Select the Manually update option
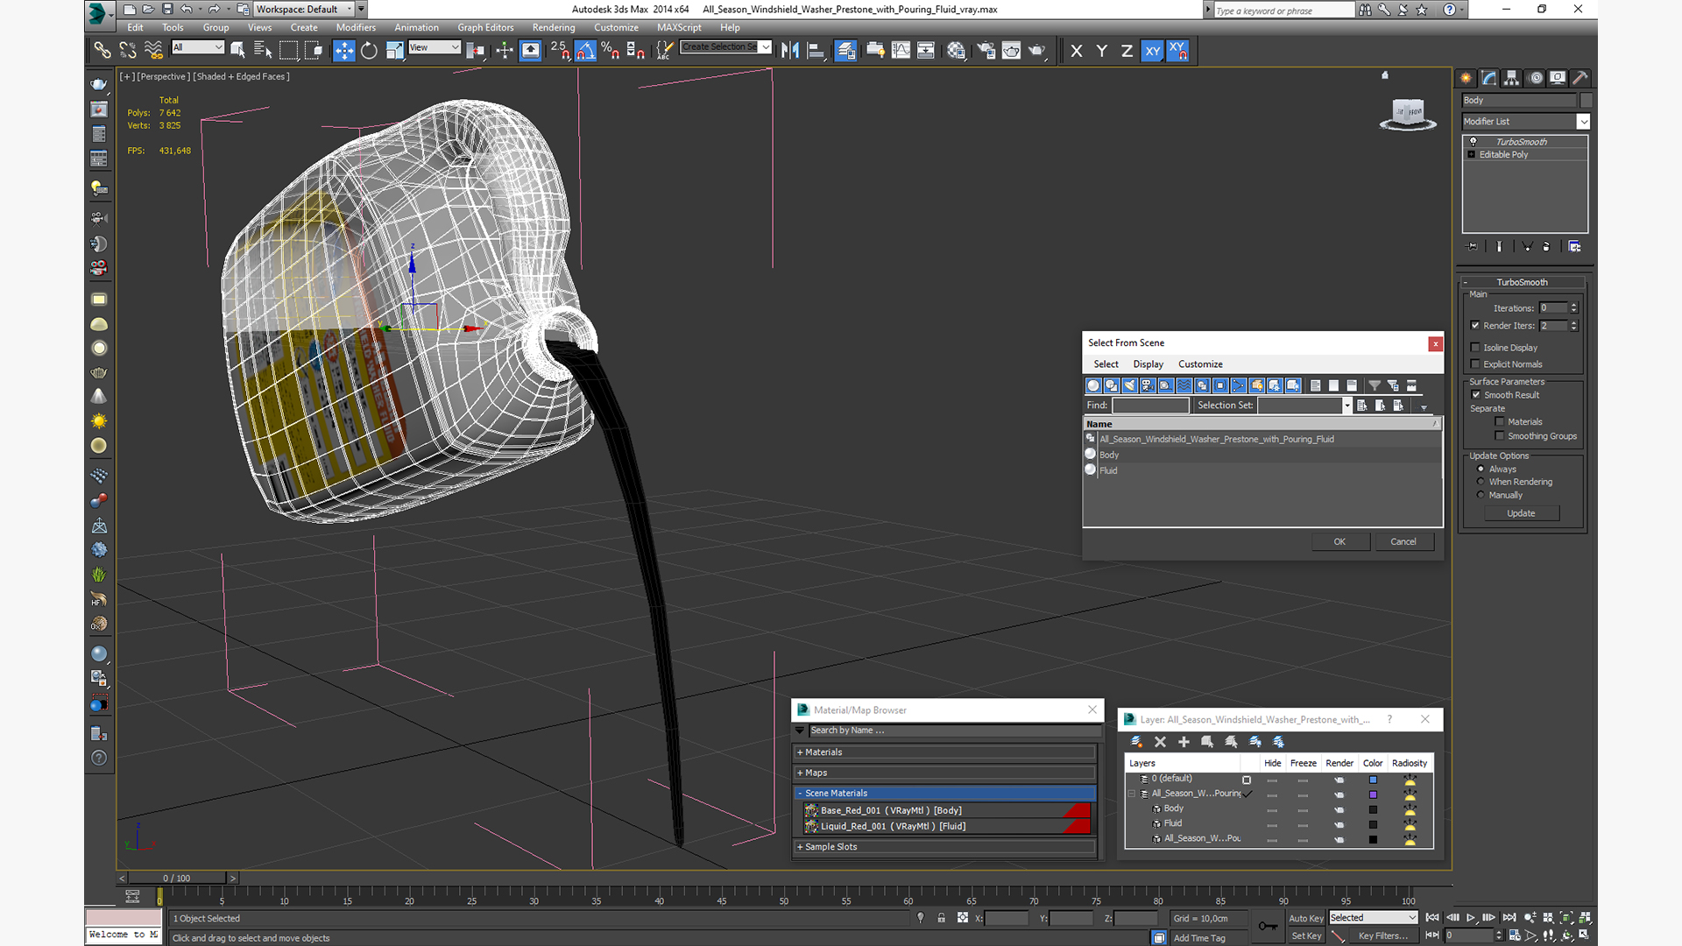 [x=1481, y=495]
